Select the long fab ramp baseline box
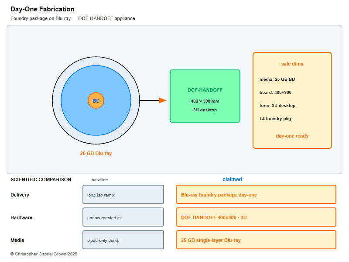This screenshot has height=262, width=349. pyautogui.click(x=123, y=194)
